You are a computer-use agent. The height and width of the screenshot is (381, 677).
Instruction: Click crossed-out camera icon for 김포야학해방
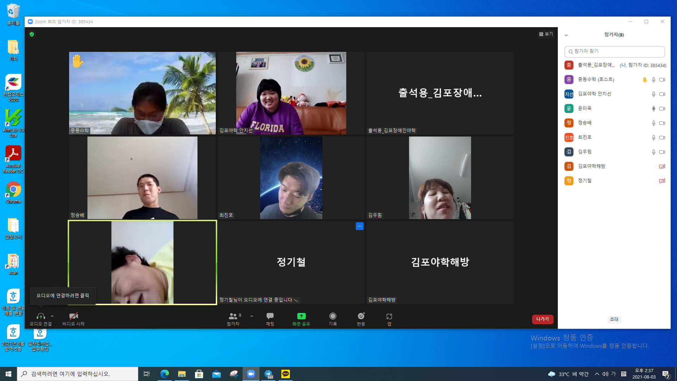coord(662,167)
